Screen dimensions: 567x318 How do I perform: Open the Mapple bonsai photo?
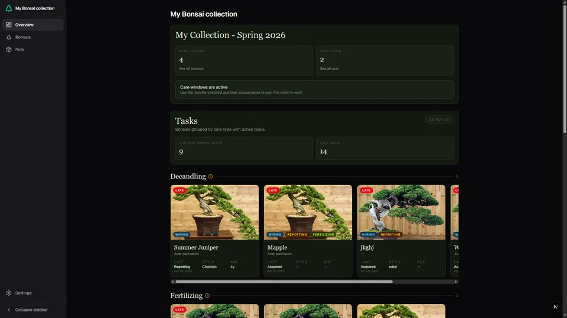(308, 213)
